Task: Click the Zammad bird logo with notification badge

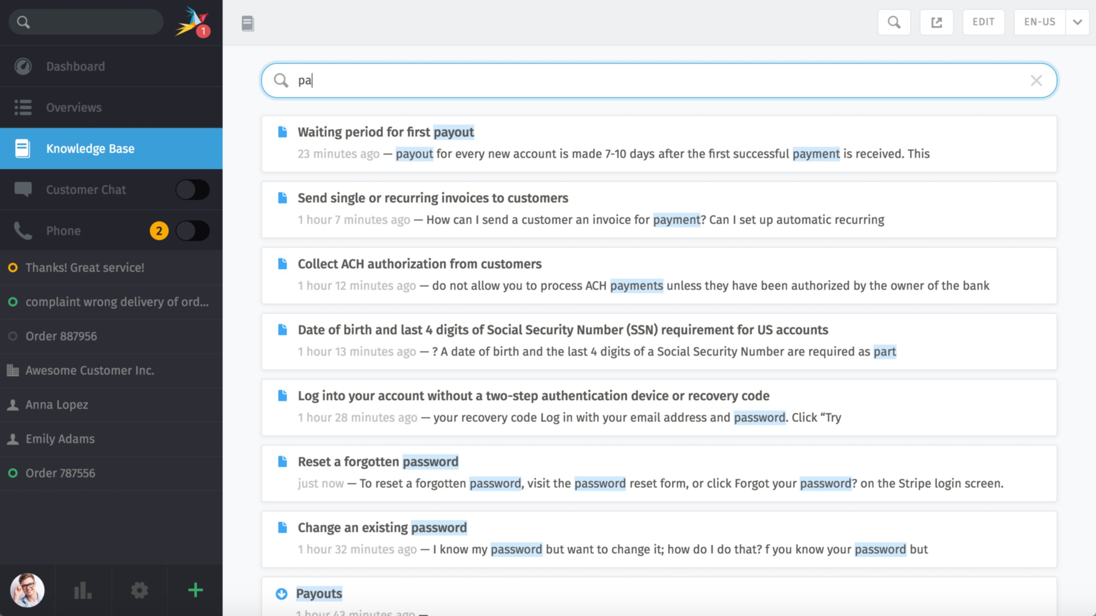Action: click(192, 22)
